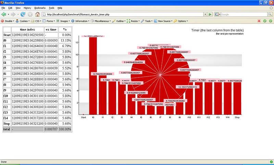Screen dimensions: 274x165
Task: Click the status bar green check icon
Action: pos(271,162)
